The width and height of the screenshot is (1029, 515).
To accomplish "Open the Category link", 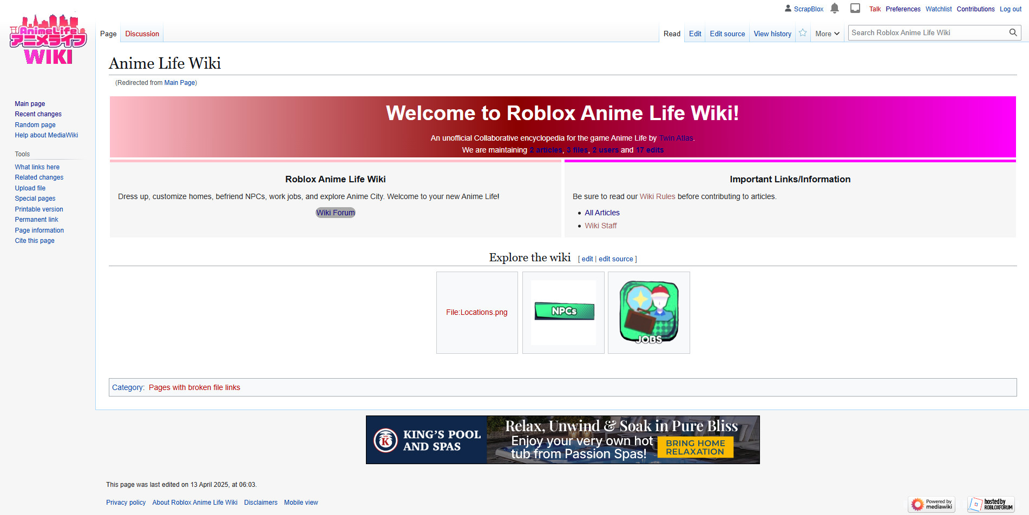I will point(128,387).
